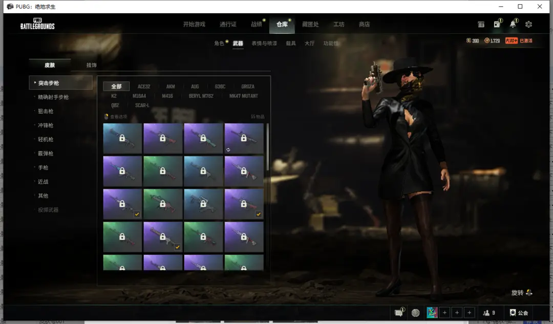The image size is (553, 324).
Task: Click the skin list vertical scrollbar
Action: (268, 146)
